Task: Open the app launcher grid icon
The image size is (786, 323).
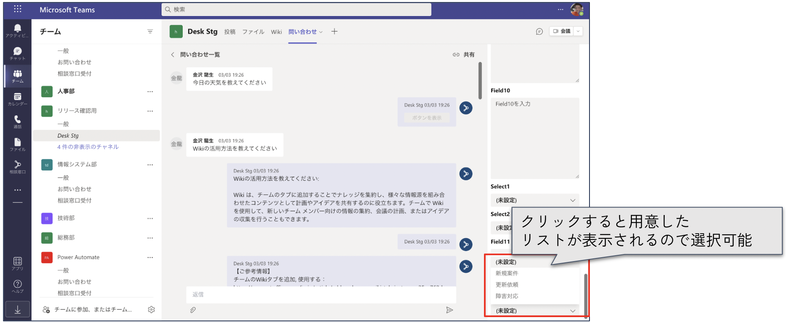Action: click(17, 9)
